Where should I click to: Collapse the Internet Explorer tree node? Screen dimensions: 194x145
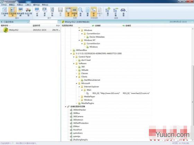click(x=79, y=87)
